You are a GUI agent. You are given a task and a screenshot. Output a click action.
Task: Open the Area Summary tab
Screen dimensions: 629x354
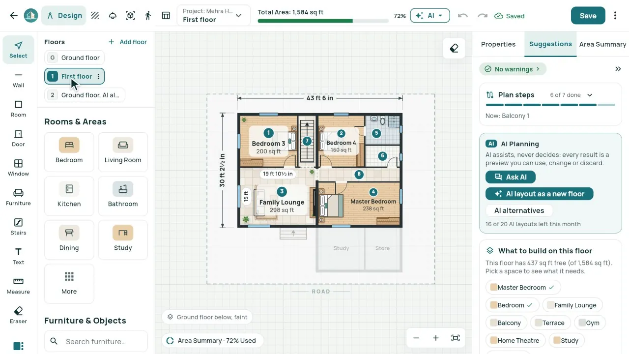602,44
